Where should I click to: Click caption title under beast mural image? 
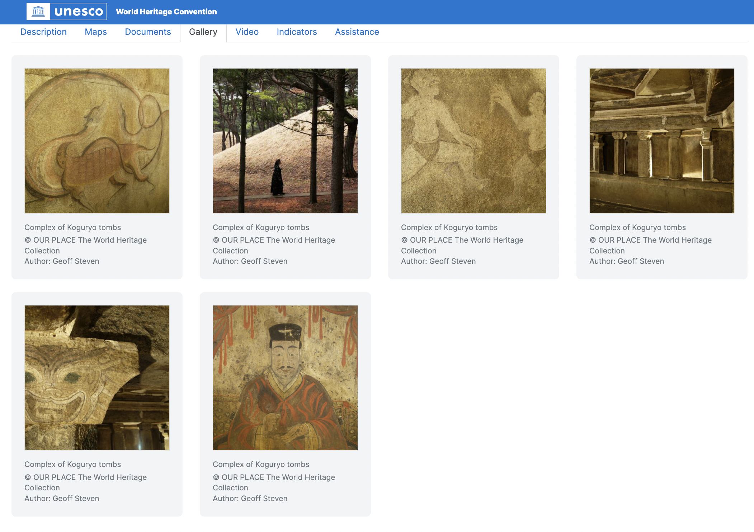coord(72,228)
